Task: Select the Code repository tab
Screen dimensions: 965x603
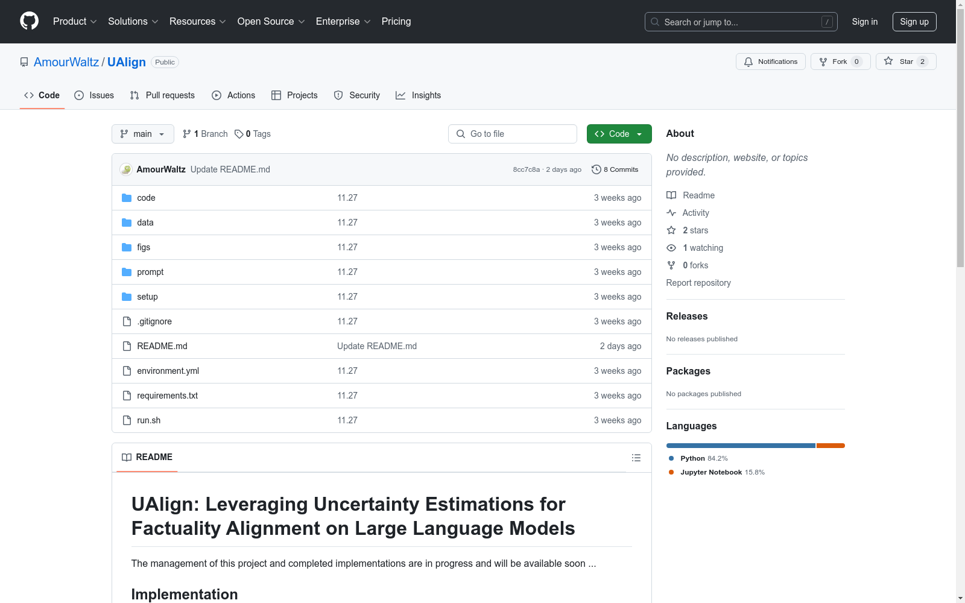Action: click(42, 95)
